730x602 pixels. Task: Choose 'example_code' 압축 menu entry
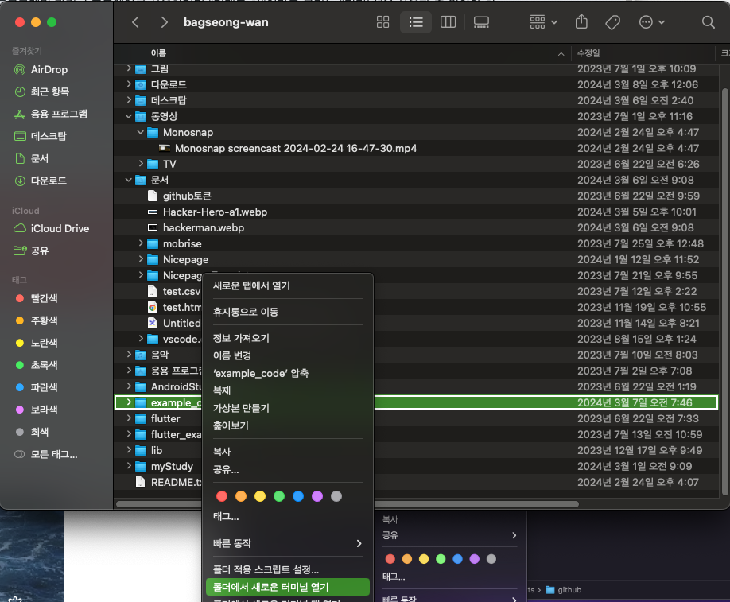pyautogui.click(x=288, y=374)
